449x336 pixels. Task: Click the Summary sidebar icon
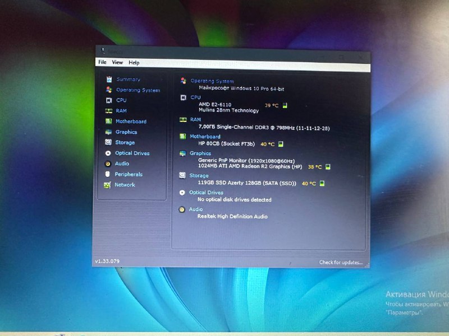click(109, 79)
